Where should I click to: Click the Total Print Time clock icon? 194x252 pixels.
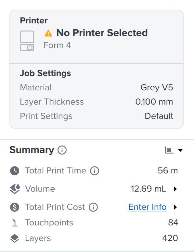15,171
